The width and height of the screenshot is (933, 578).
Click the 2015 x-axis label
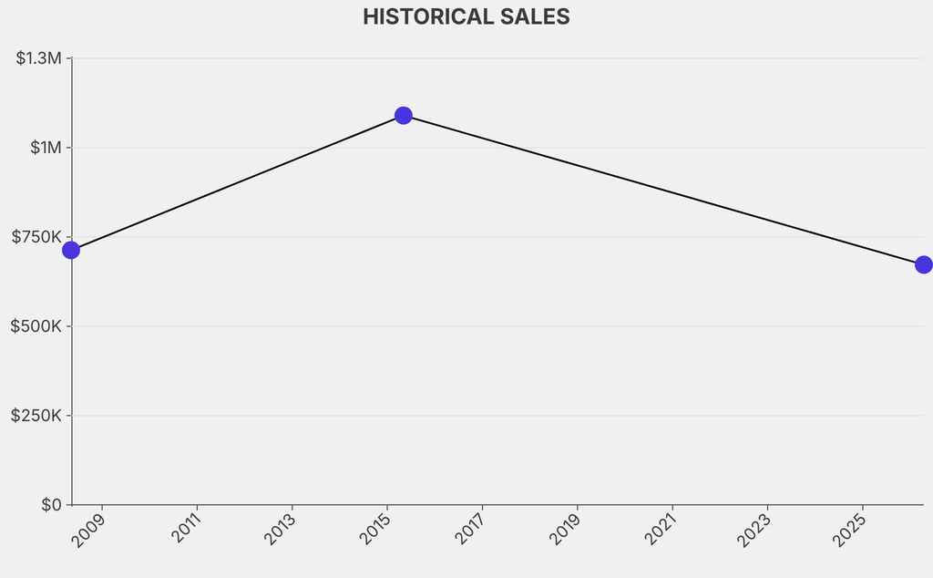(x=374, y=531)
